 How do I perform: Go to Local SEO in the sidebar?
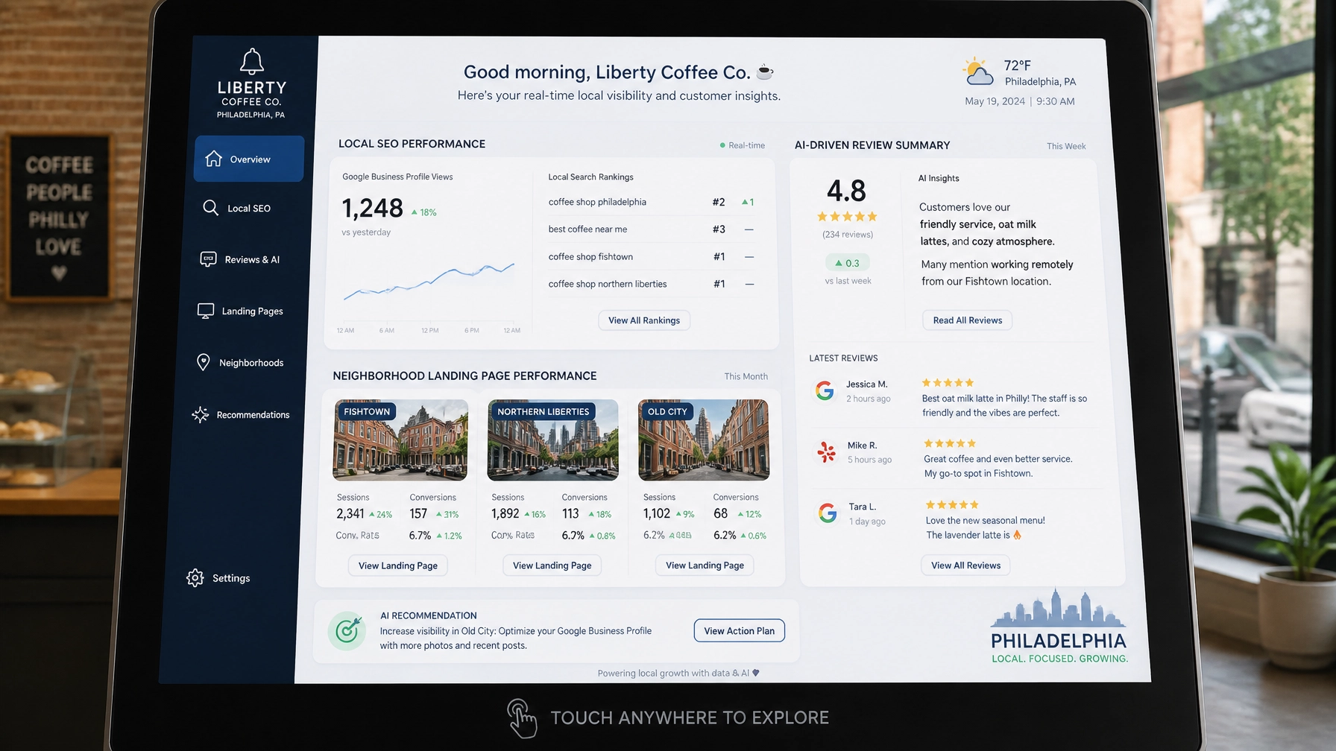click(x=237, y=208)
